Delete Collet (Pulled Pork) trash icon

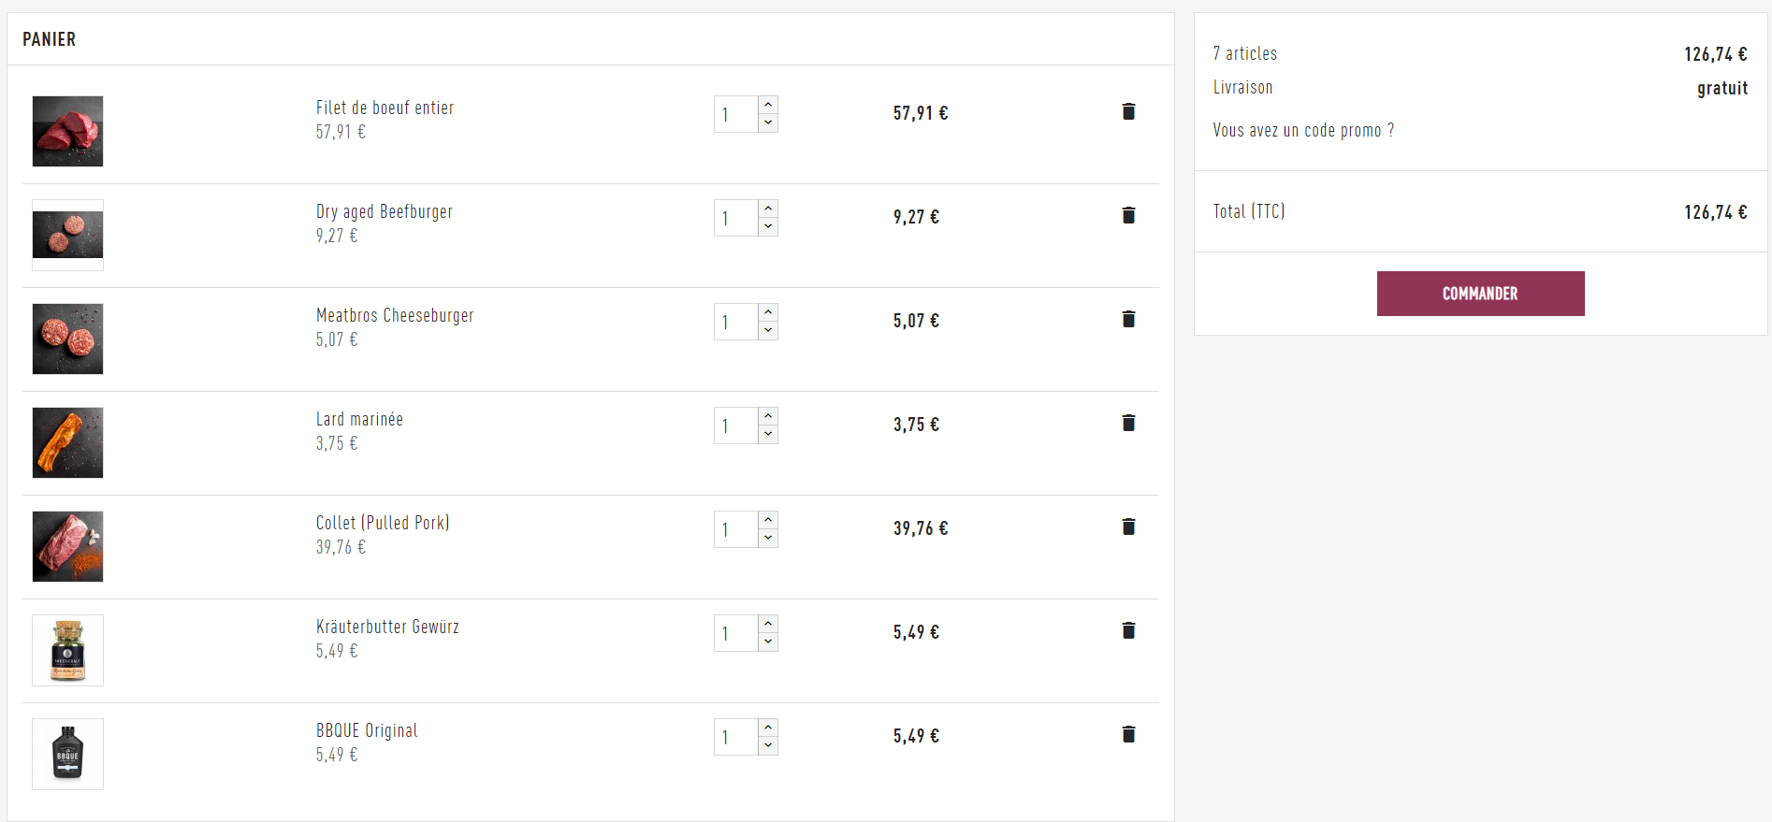tap(1128, 527)
